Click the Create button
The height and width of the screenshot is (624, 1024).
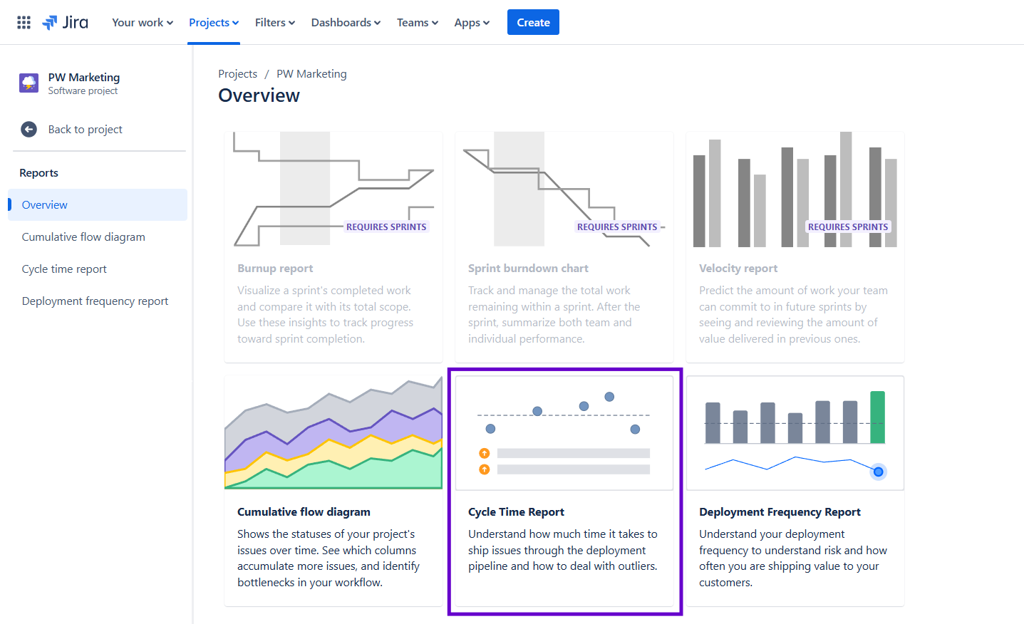[x=533, y=22]
